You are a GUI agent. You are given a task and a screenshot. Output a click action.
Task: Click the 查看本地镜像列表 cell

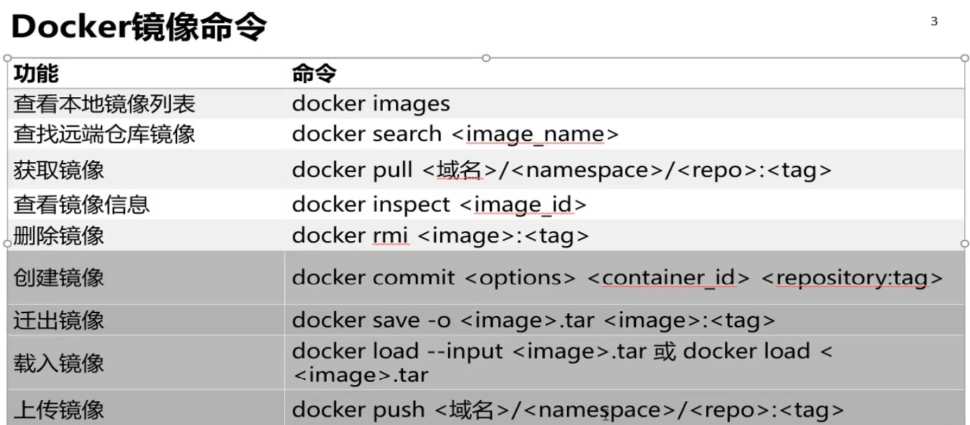pos(104,104)
